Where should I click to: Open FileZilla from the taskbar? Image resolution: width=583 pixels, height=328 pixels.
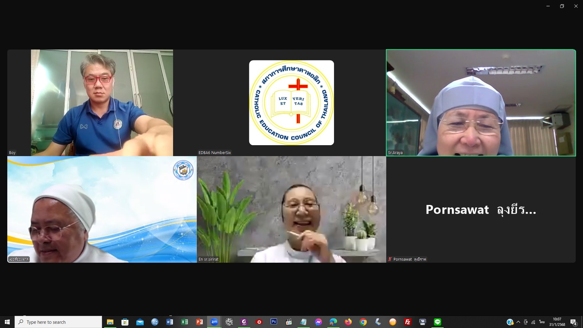407,322
